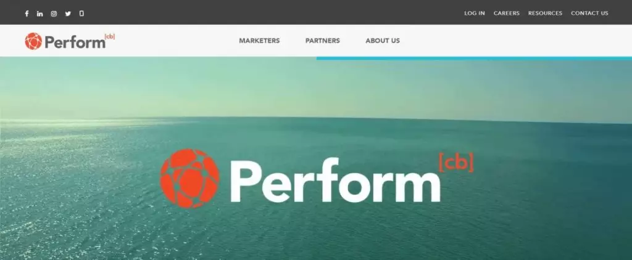Click the large white Perform text in hero
Viewport: 632px width, 260px height.
pyautogui.click(x=335, y=181)
